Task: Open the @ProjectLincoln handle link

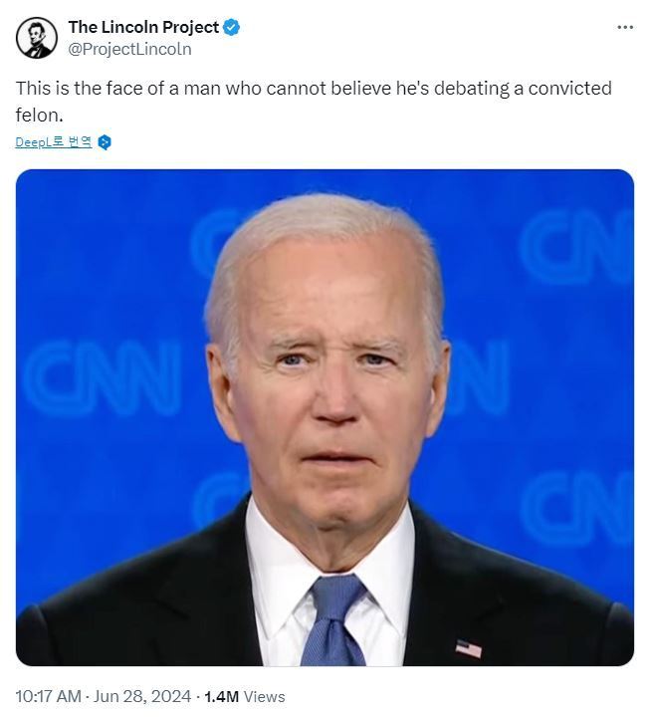Action: click(x=129, y=49)
